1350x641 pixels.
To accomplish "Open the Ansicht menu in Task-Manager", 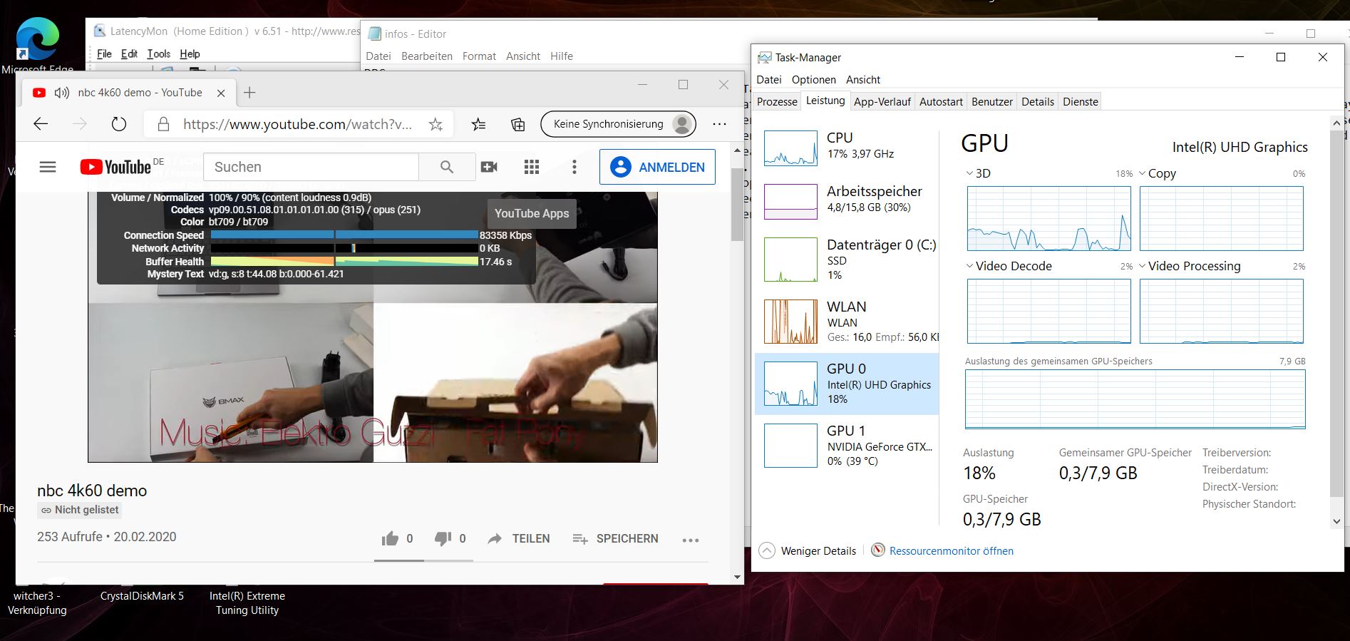I will coord(862,80).
